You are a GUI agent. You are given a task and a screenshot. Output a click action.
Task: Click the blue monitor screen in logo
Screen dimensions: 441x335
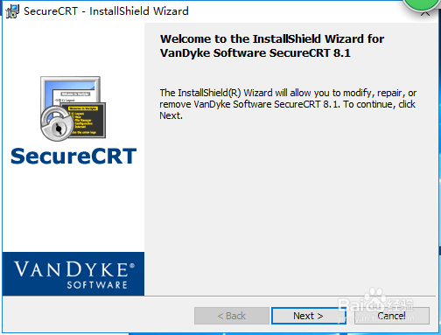[70, 90]
